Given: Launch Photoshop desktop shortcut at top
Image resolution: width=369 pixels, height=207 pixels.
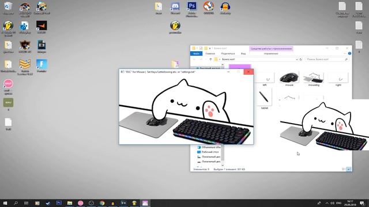Looking at the screenshot, I should point(192,9).
